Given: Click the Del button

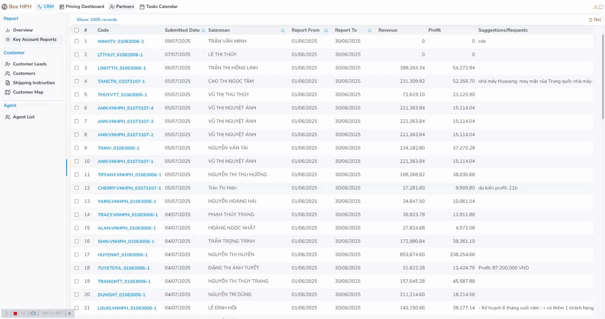Looking at the screenshot, I should click(595, 20).
